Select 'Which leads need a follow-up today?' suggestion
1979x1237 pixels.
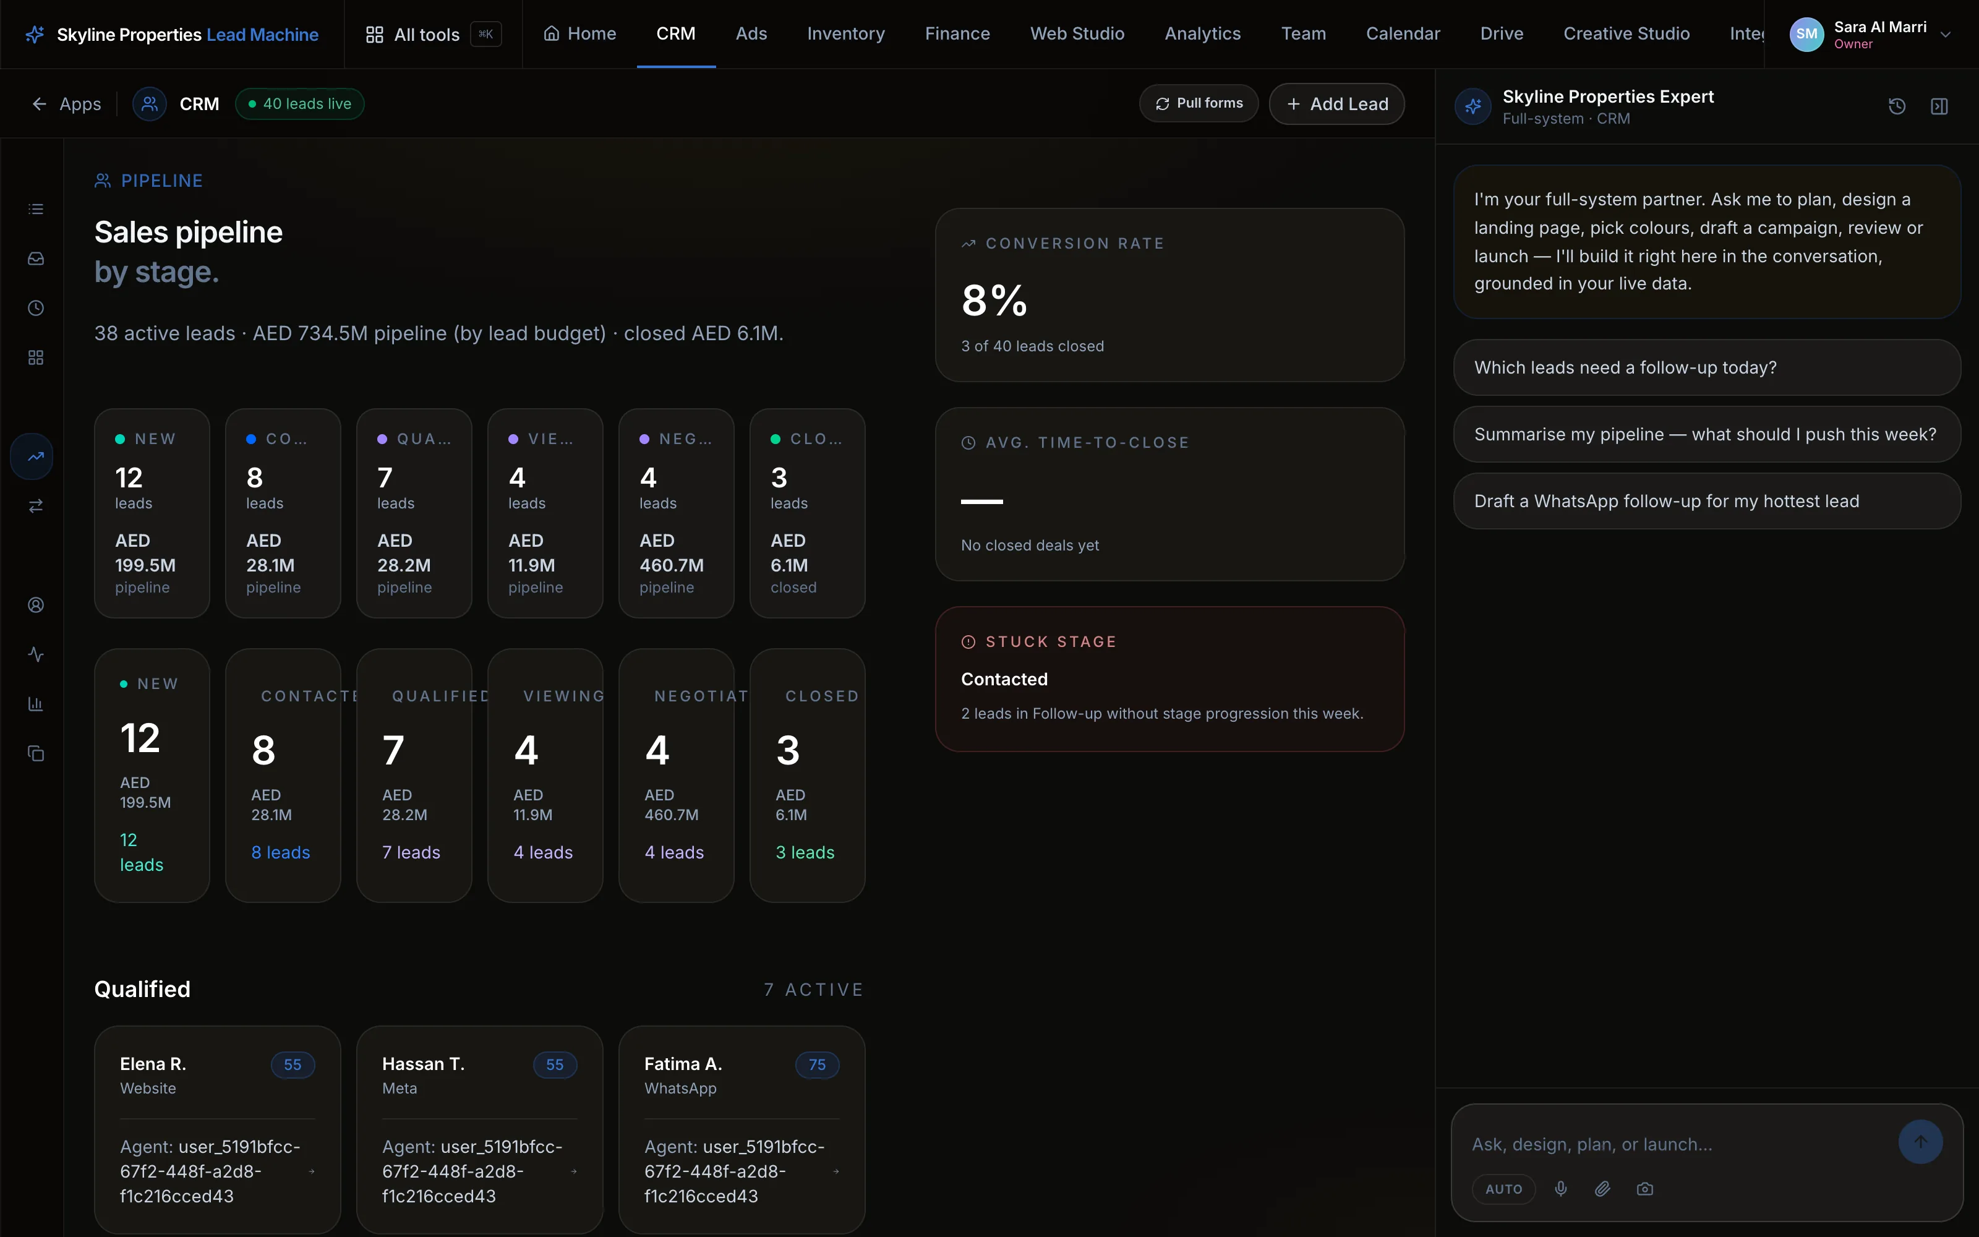point(1707,367)
